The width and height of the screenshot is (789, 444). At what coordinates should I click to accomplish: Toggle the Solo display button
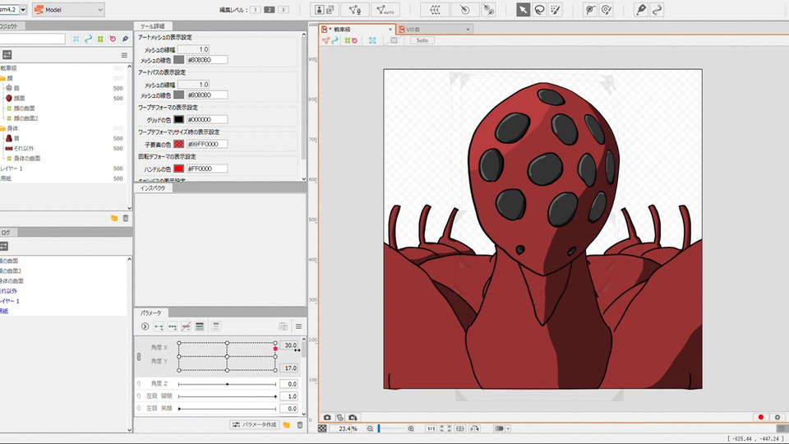(421, 39)
